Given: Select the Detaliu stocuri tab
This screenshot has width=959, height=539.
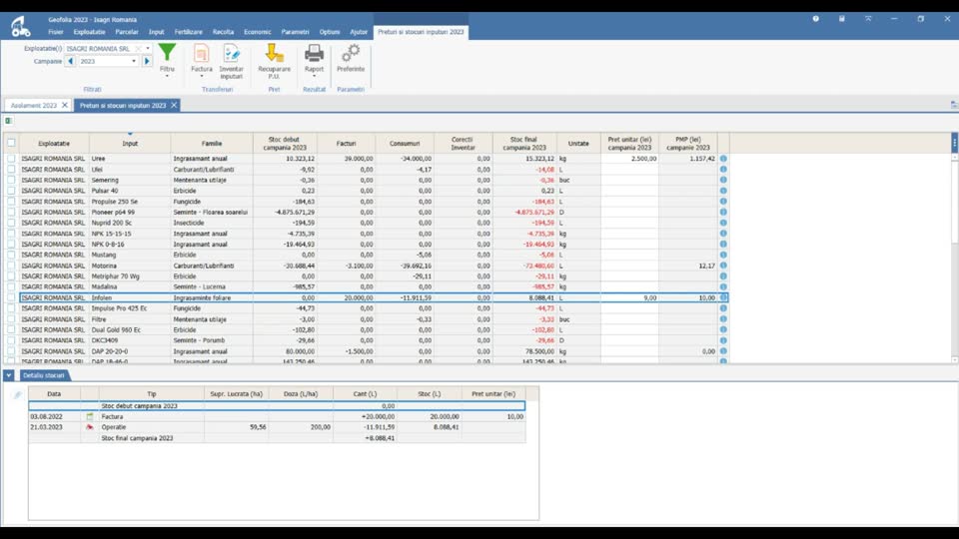Looking at the screenshot, I should (43, 375).
